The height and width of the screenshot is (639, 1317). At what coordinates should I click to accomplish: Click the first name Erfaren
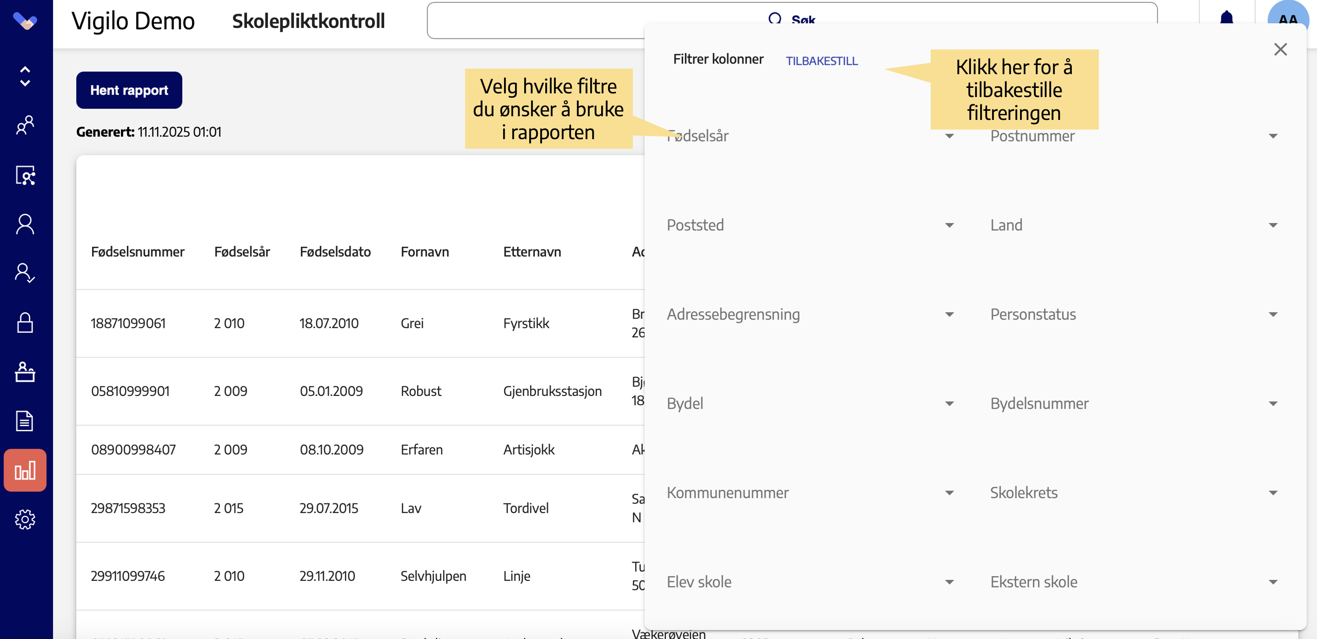point(421,449)
